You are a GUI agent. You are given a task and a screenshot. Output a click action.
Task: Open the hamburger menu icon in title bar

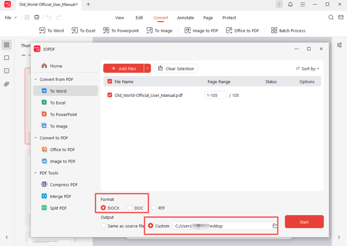pyautogui.click(x=303, y=4)
